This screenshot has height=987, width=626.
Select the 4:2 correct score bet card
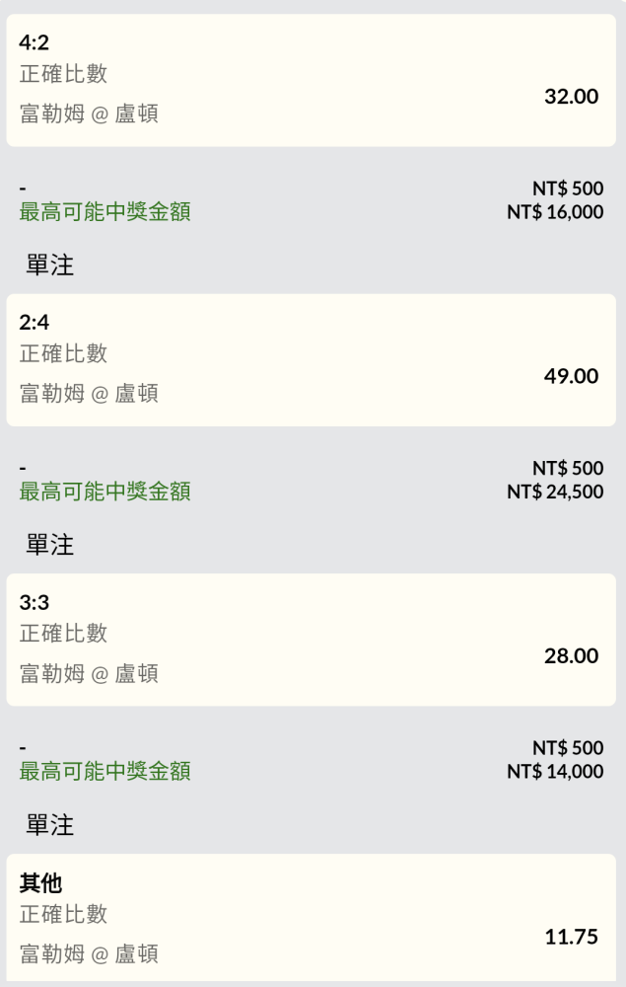[x=312, y=81]
